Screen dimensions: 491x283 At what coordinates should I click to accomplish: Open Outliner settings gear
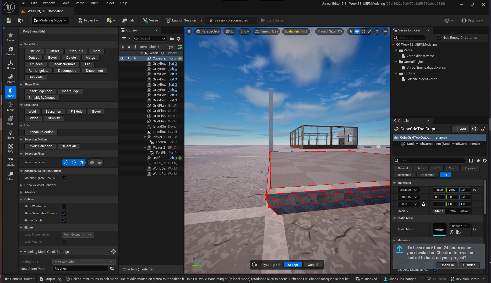click(178, 39)
